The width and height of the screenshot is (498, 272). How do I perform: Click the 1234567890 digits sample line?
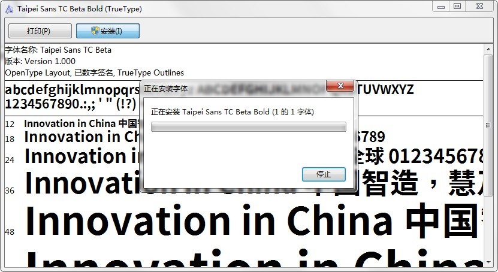71,104
